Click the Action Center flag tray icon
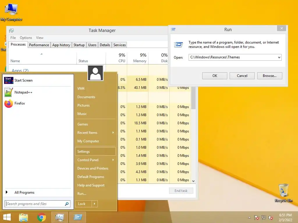The width and height of the screenshot is (298, 223). click(x=257, y=217)
